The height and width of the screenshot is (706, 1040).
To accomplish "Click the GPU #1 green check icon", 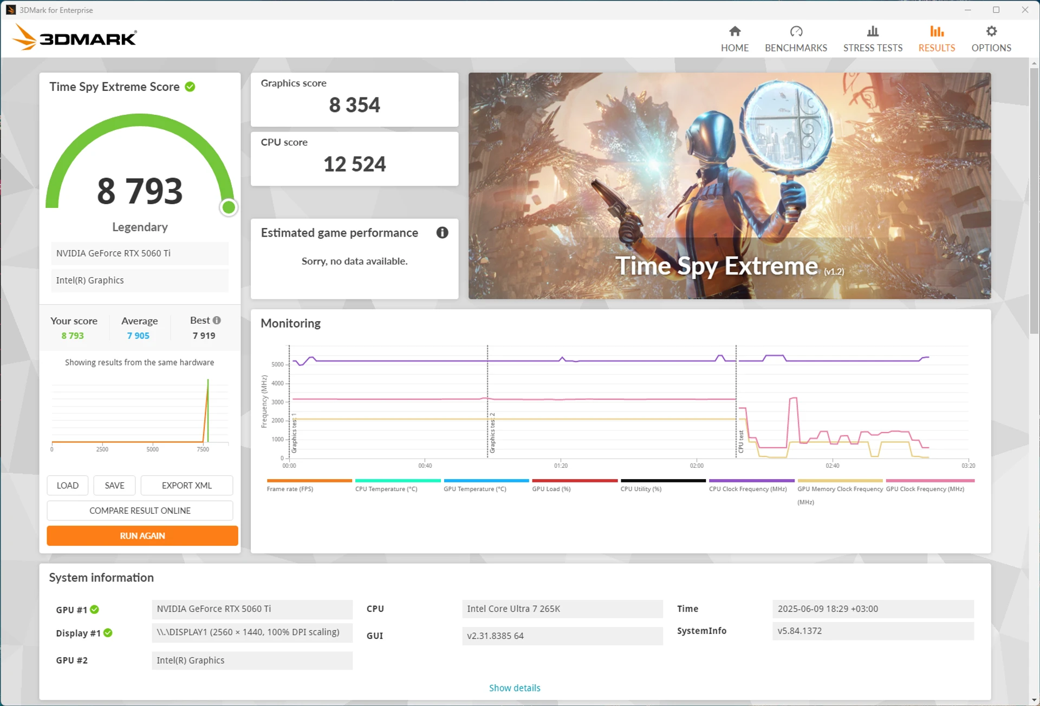I will [x=95, y=610].
